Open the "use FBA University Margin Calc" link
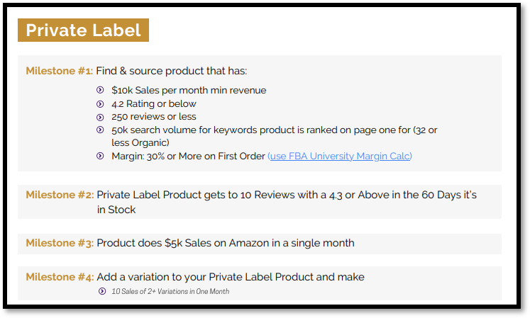This screenshot has height=318, width=530. coord(340,156)
